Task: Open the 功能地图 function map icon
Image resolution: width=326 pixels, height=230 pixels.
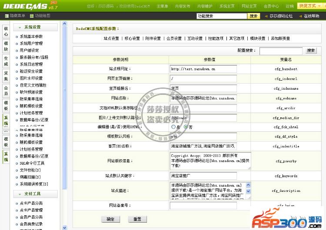Action: coord(32,16)
